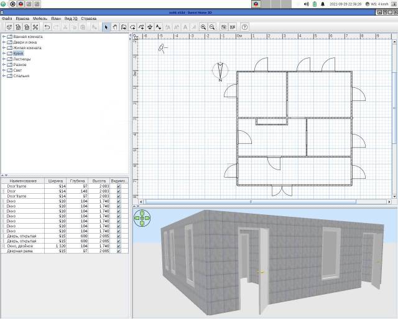Sort furniture by Высота column
Screen dimensions: 398x319
tap(99, 181)
